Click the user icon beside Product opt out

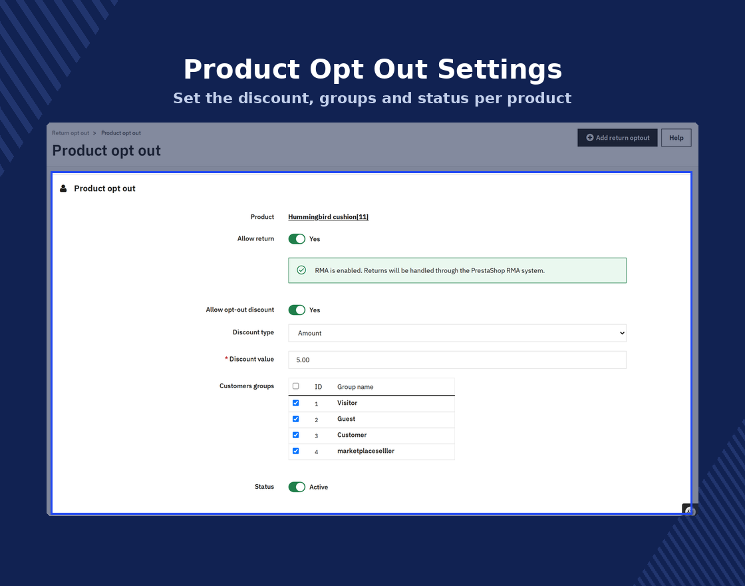click(63, 188)
